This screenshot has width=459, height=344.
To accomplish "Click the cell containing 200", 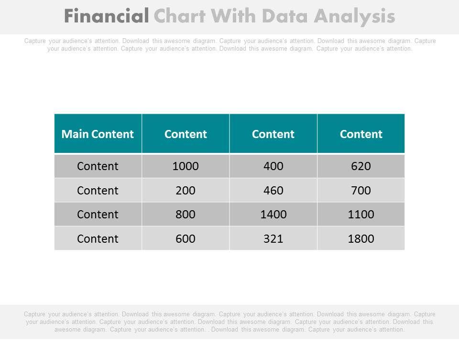I will 186,191.
